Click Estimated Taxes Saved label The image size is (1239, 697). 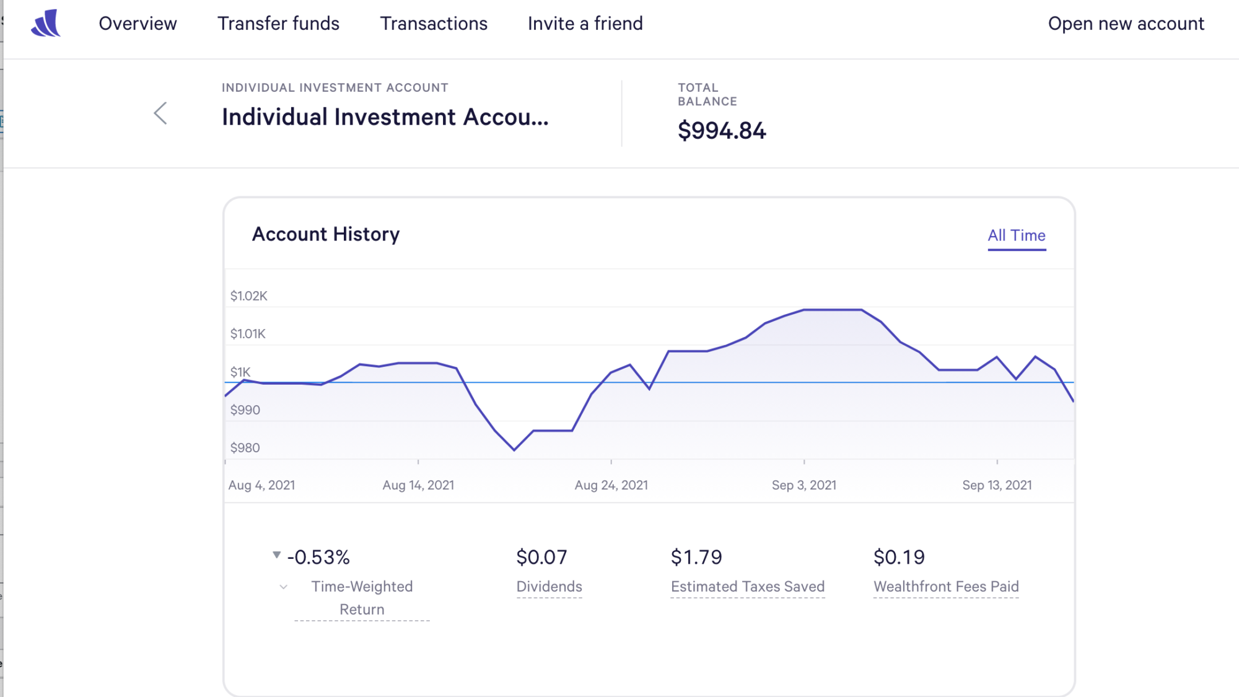coord(747,587)
